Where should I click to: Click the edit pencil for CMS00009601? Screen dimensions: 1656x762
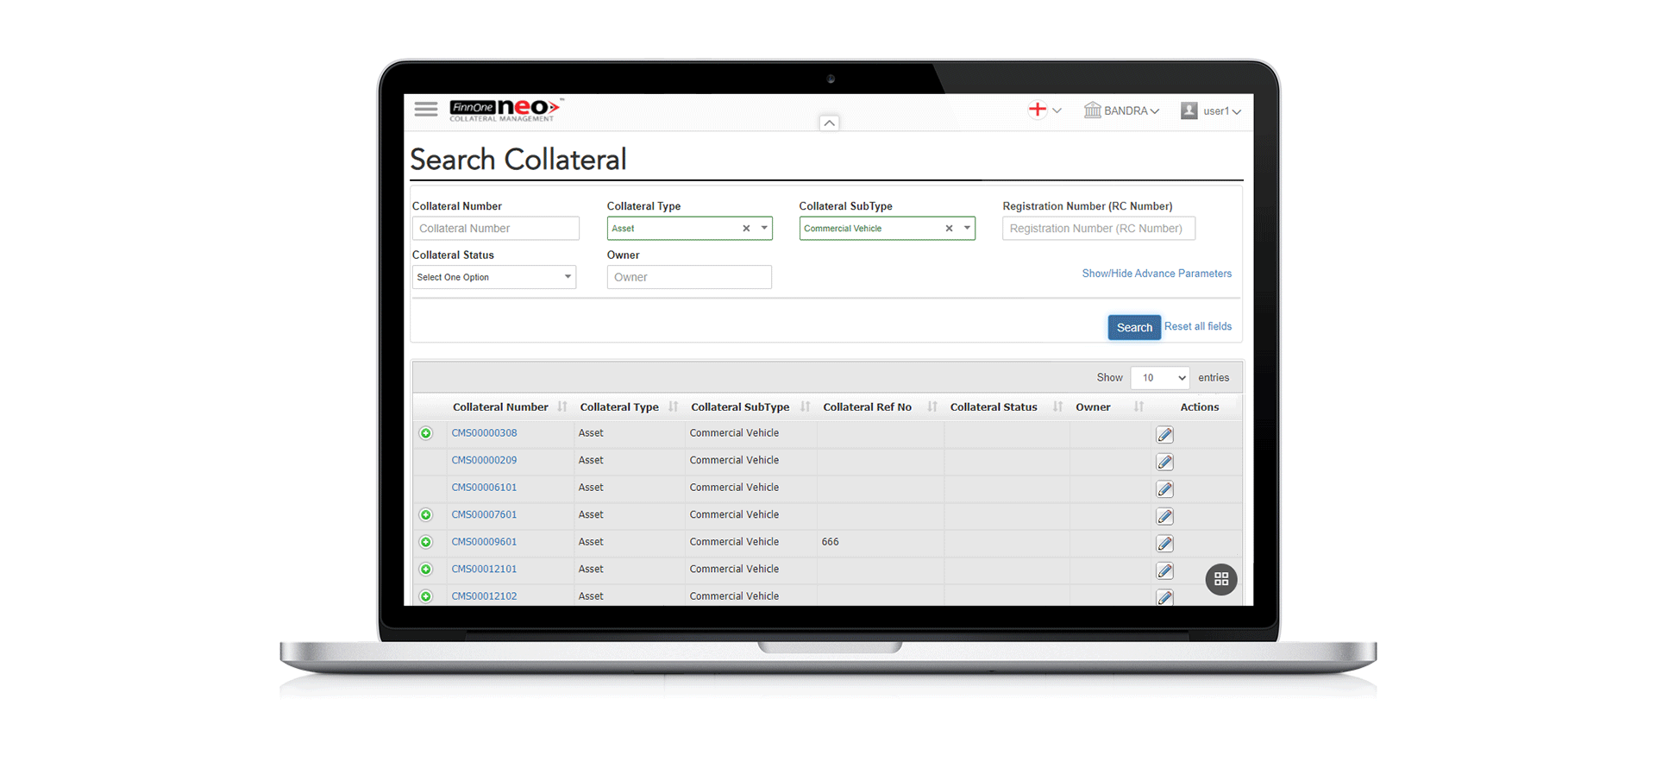[x=1164, y=544]
